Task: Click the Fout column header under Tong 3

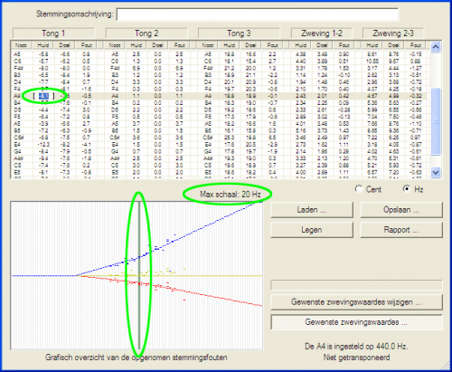Action: click(x=273, y=45)
